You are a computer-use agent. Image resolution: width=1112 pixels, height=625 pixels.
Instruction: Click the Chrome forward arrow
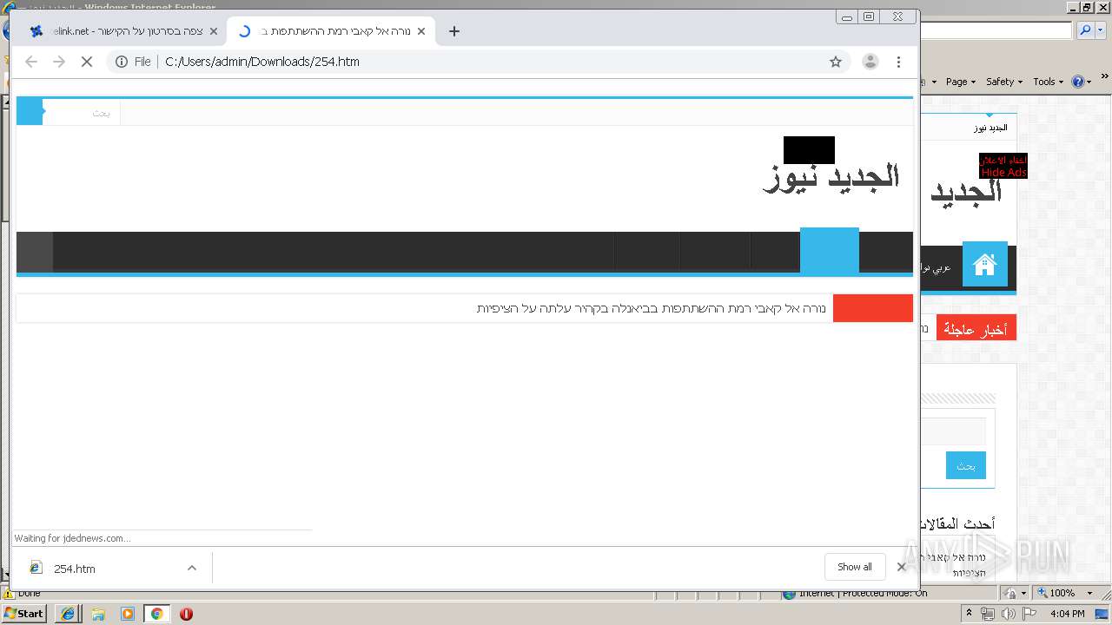(x=59, y=62)
